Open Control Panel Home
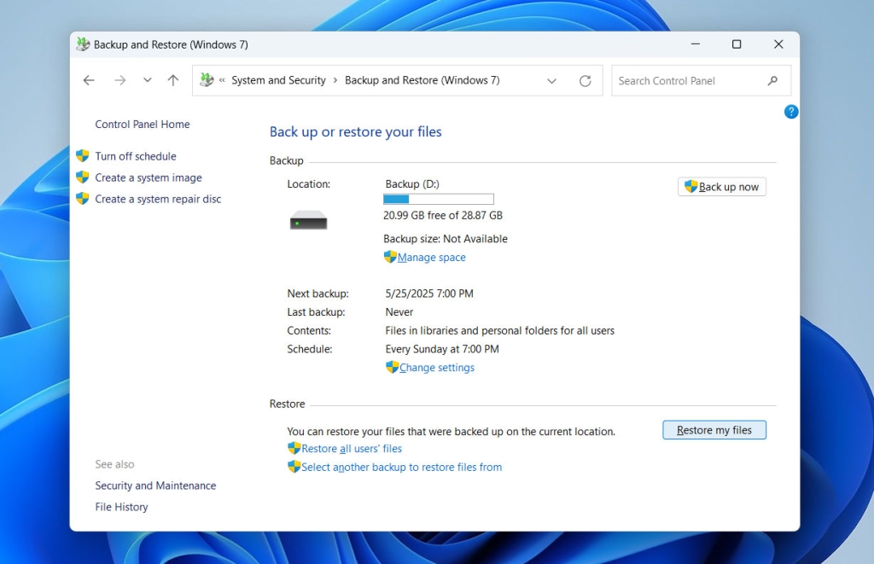 (x=143, y=125)
